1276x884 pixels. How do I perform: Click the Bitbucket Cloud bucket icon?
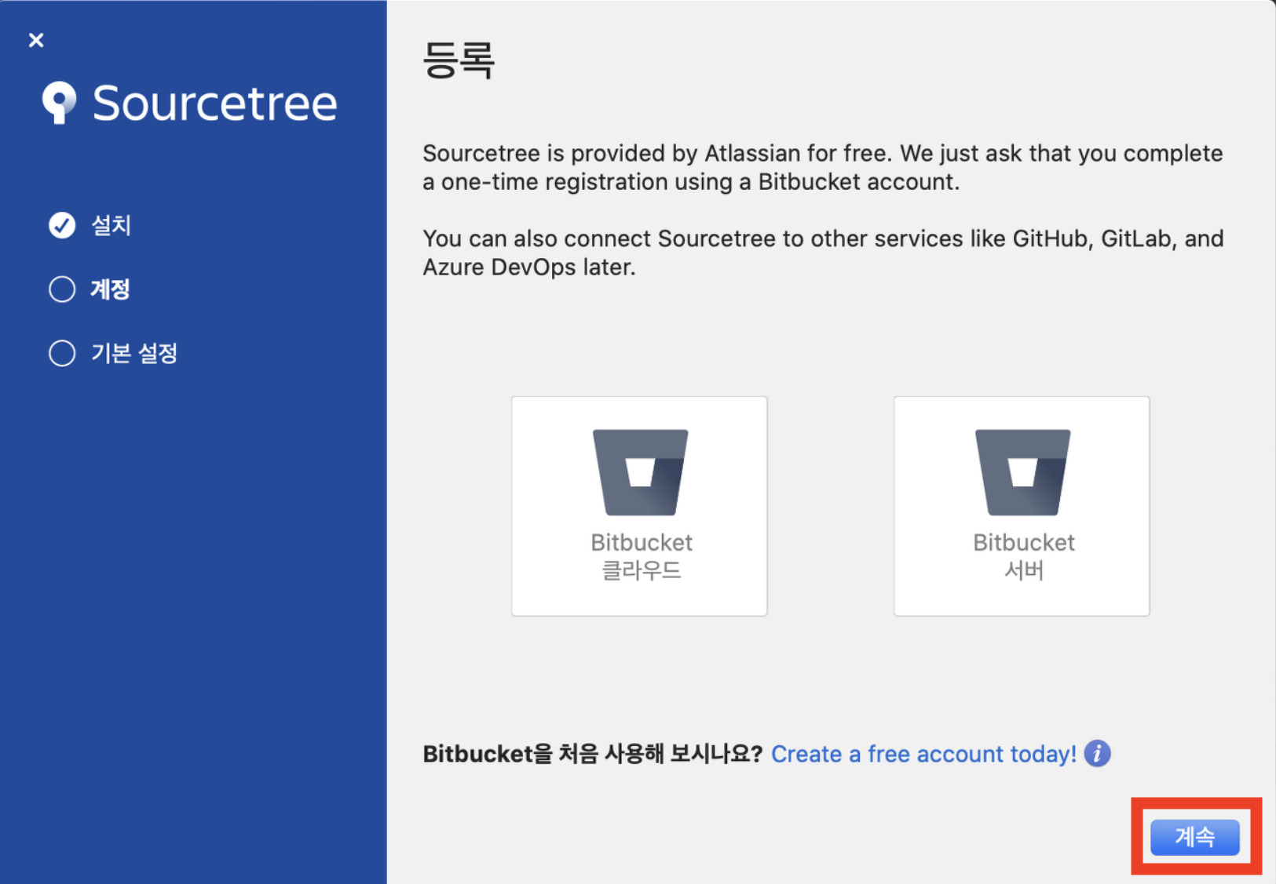coord(640,472)
